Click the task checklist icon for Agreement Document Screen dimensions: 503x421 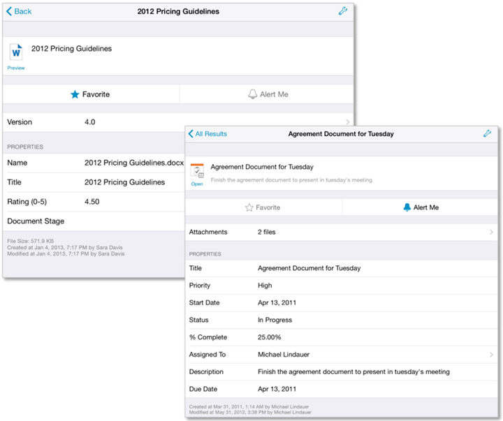(197, 170)
